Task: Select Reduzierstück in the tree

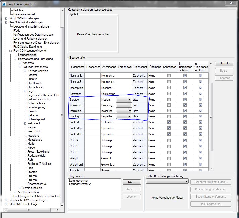Action: pyautogui.click(x=36, y=156)
